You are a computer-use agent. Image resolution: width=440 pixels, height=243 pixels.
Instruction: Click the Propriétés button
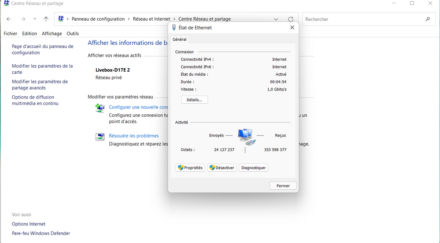pyautogui.click(x=190, y=168)
